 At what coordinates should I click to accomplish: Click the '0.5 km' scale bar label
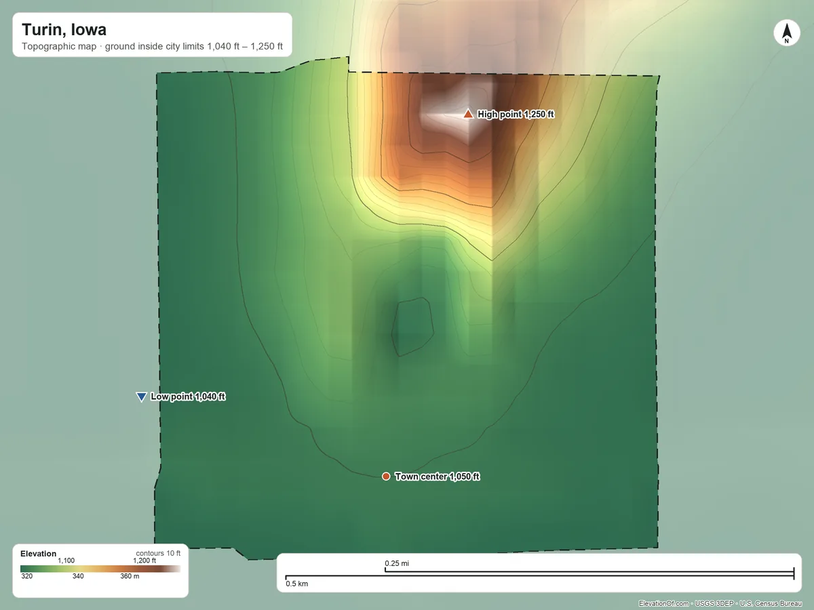tap(296, 584)
